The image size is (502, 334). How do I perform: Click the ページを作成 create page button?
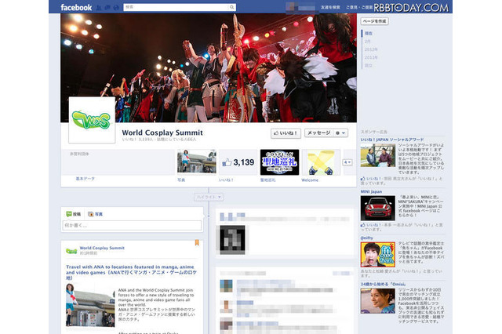376,21
